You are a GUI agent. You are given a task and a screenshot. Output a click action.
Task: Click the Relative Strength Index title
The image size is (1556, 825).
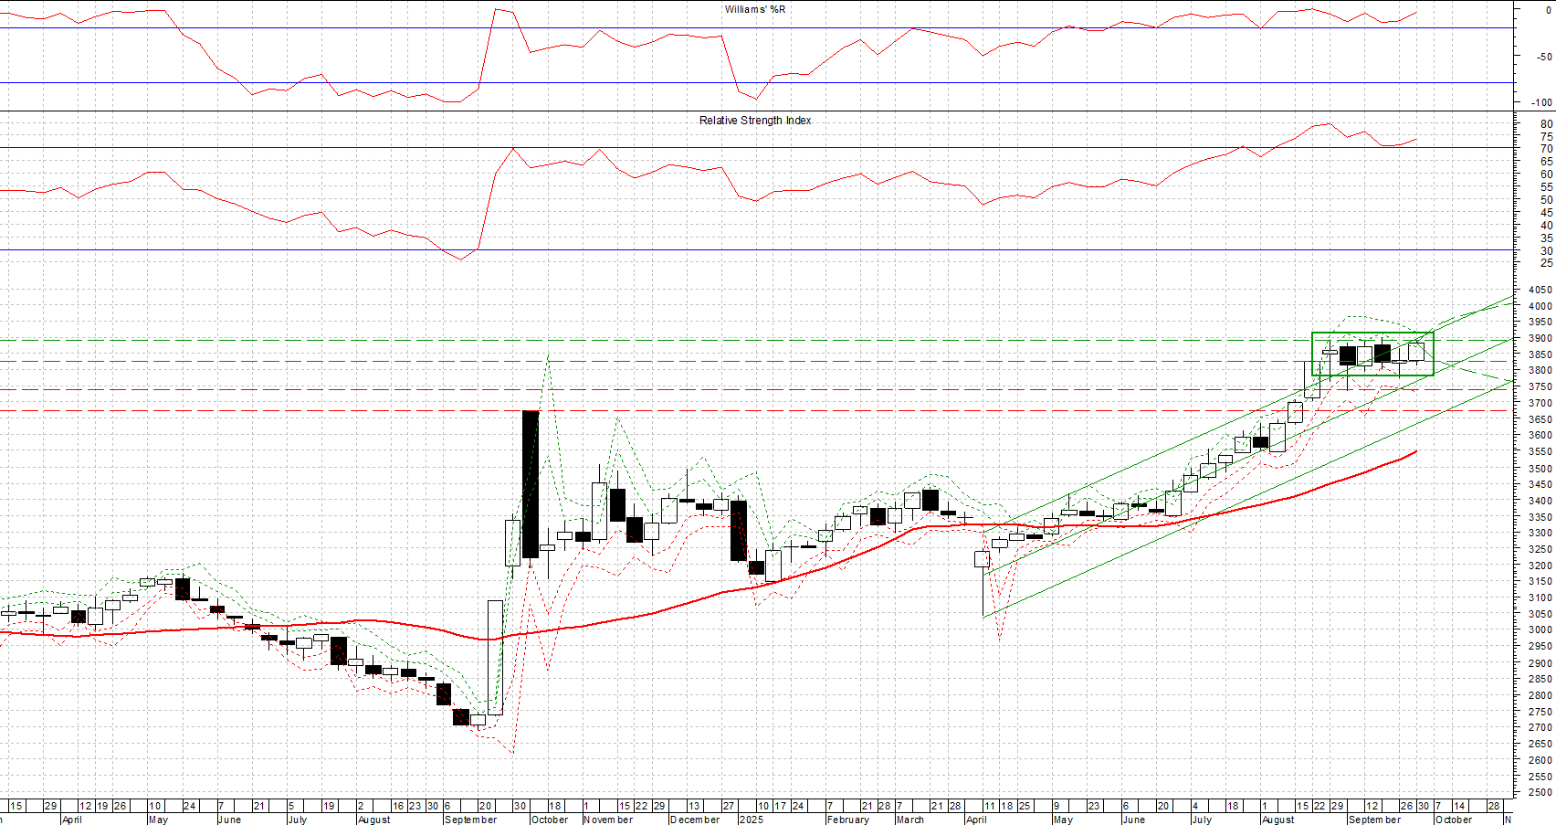754,121
